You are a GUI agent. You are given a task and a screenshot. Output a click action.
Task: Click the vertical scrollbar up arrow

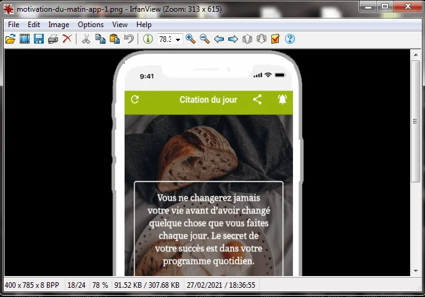[x=416, y=55]
